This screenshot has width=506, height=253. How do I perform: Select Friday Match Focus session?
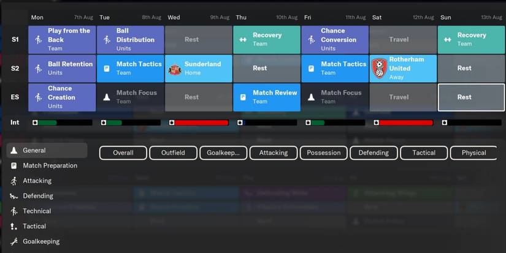(x=335, y=97)
